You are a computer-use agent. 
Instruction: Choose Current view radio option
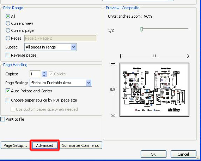tap(8, 23)
